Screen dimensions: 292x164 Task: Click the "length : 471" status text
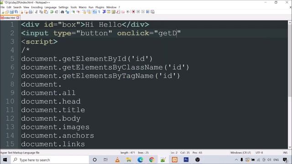128,153
